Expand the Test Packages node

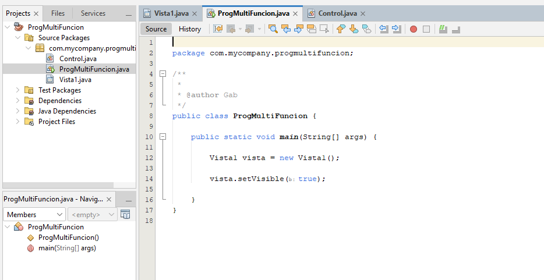click(17, 90)
